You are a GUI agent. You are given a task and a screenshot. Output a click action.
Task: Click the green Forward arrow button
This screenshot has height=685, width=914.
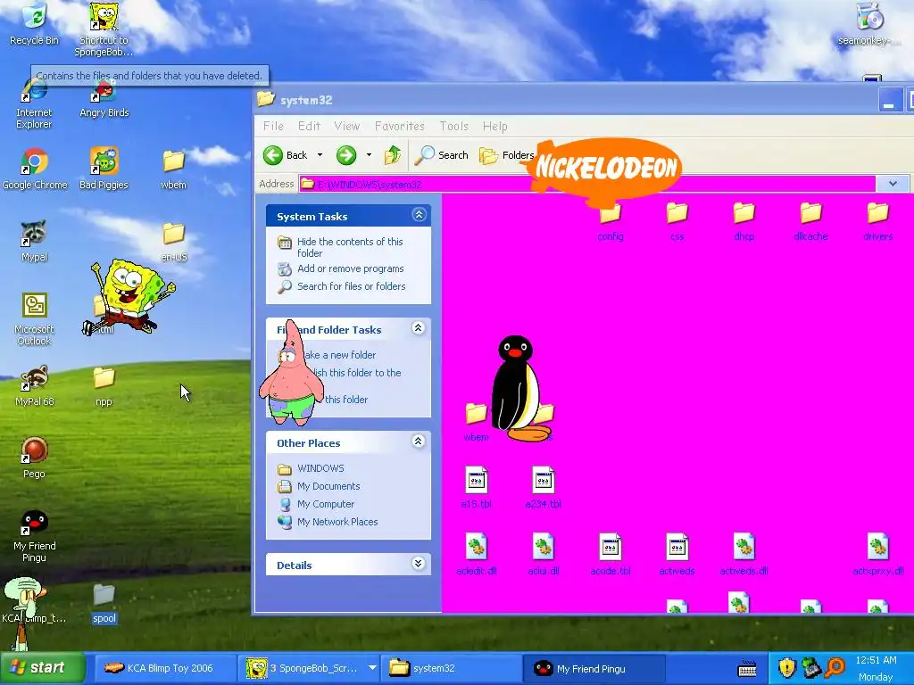point(346,155)
